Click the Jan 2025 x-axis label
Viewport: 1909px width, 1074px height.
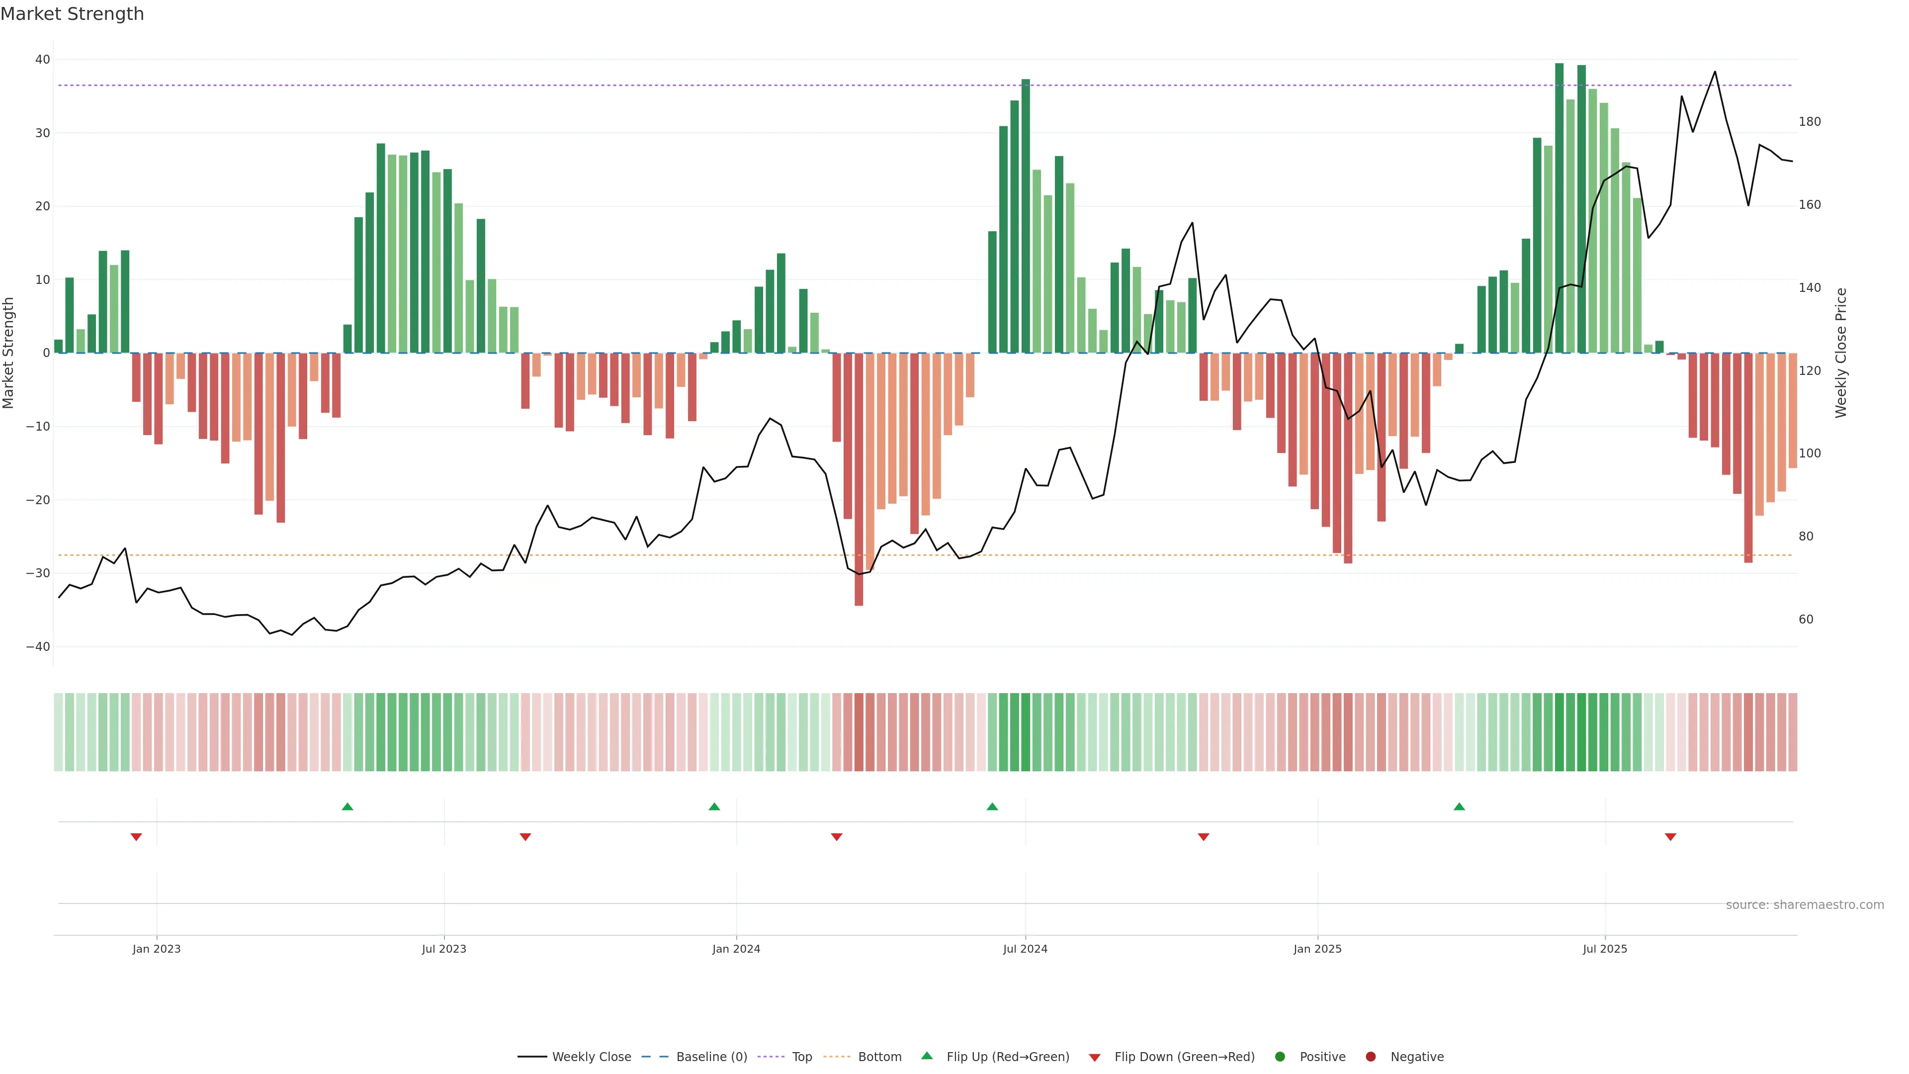(x=1317, y=949)
